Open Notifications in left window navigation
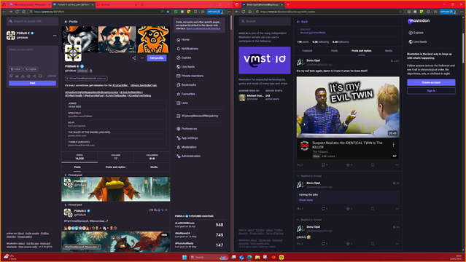 [x=187, y=49]
